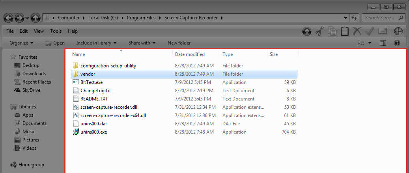Click the New folder button
This screenshot has height=173, width=409.
(x=179, y=43)
